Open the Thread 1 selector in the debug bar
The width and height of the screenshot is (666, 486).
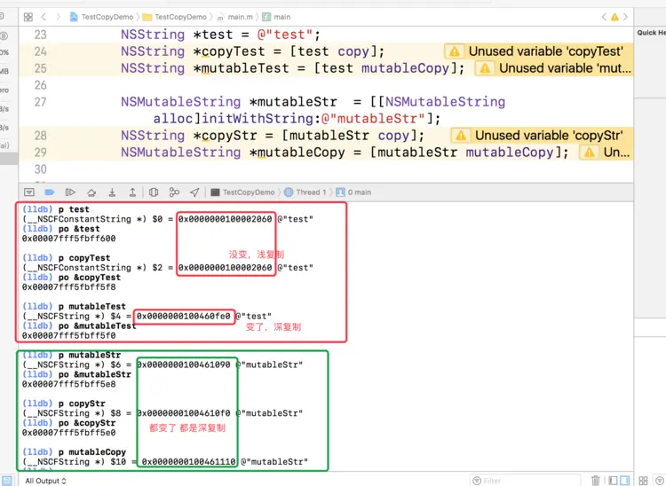pyautogui.click(x=305, y=192)
